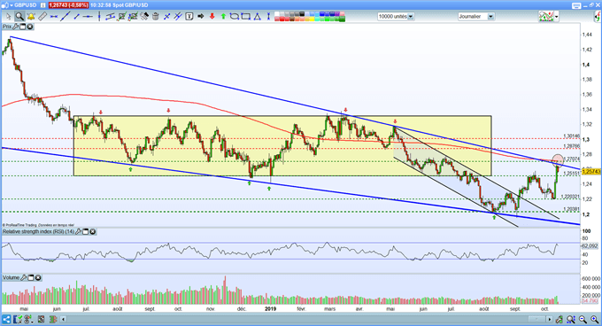Viewport: 602px width, 326px height.
Task: Open the Journalier timeframe dropdown
Action: pos(490,17)
